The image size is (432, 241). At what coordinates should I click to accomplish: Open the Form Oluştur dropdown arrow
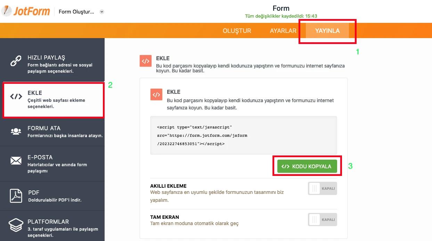[x=102, y=12]
